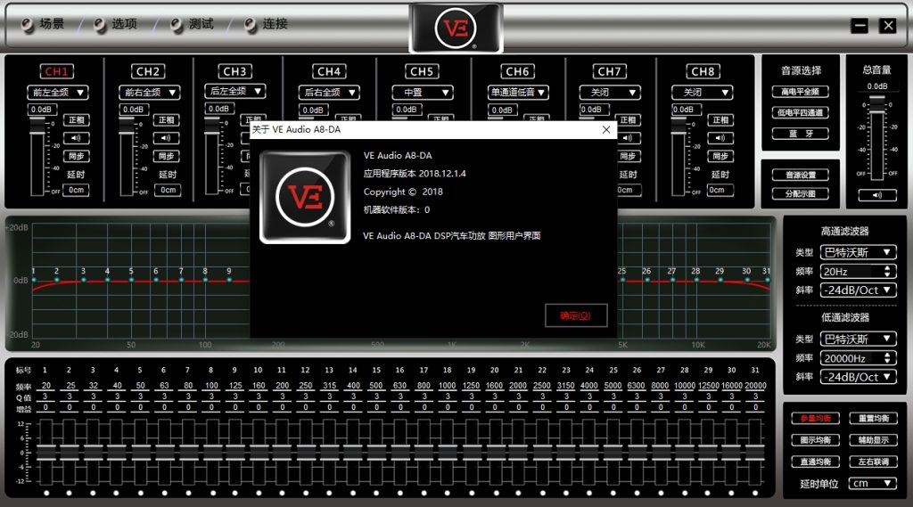Viewport: 913px width, 507px height.
Task: Mute CH7 with speaker icon
Action: pos(628,138)
